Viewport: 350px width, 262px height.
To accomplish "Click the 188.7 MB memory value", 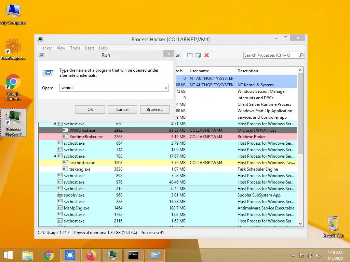I will [177, 208].
